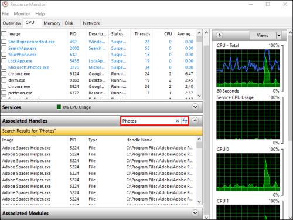
Task: Click the Associated Modules header bar
Action: 101,213
